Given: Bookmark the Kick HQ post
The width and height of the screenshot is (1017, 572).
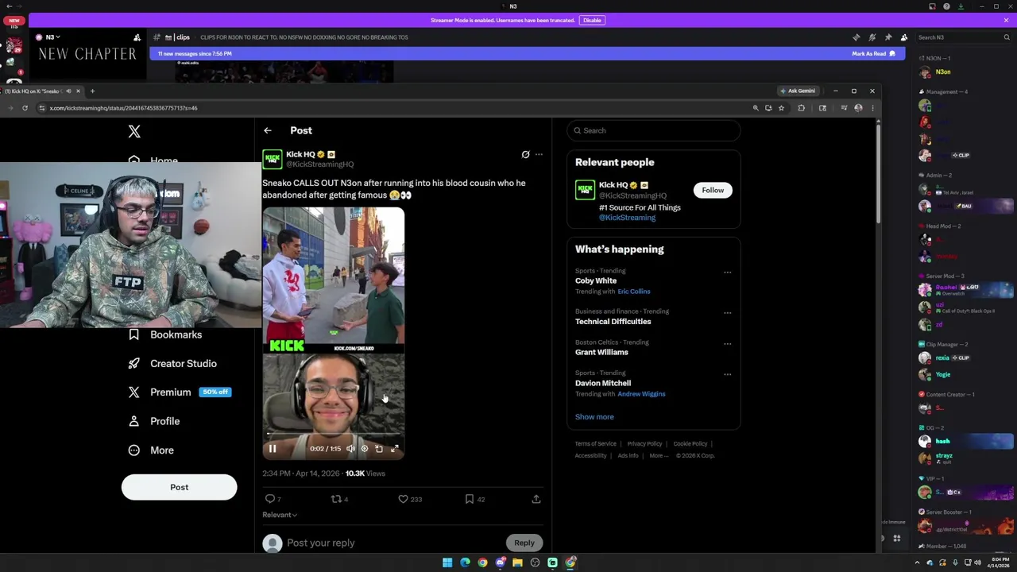Looking at the screenshot, I should click(470, 499).
